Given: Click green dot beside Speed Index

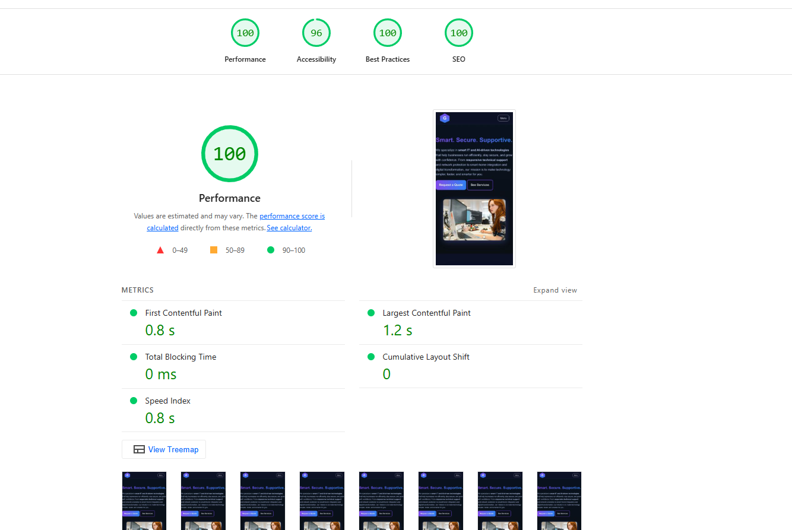Looking at the screenshot, I should pos(134,401).
